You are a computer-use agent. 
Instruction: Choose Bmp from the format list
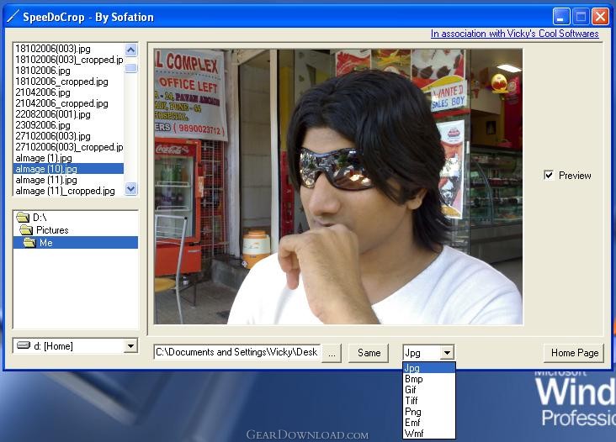point(414,379)
